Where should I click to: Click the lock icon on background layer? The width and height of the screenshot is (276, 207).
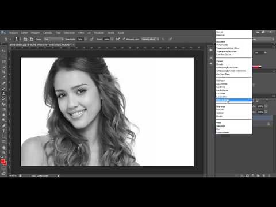coord(269,124)
